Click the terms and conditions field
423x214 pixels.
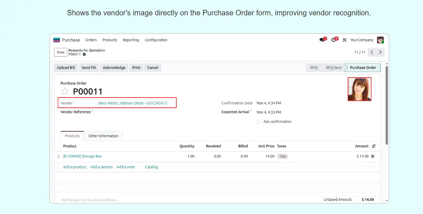pos(90,200)
